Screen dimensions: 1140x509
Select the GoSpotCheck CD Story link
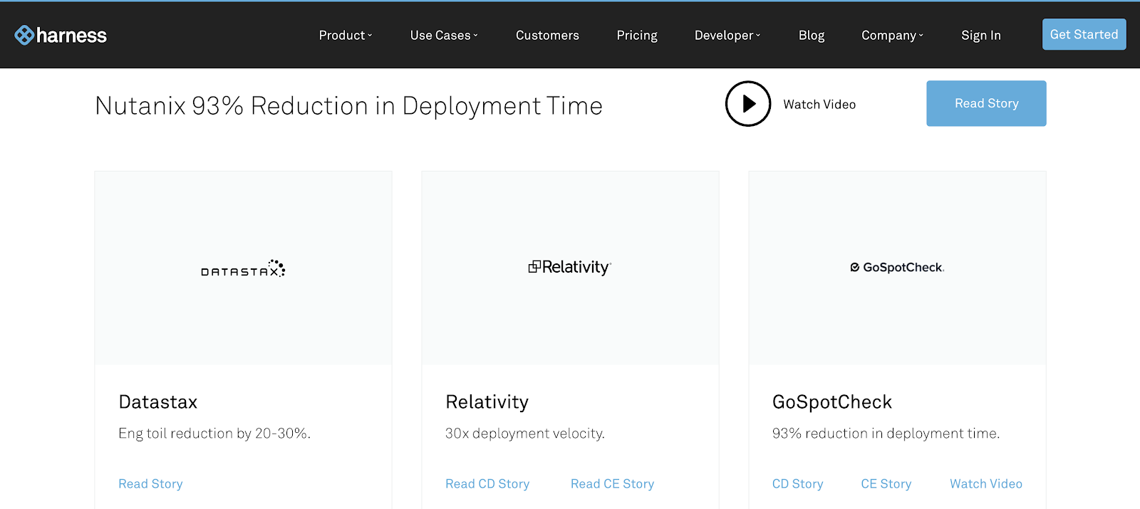tap(797, 484)
